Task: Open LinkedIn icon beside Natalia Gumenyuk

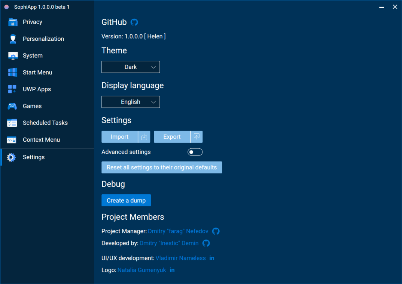Action: (x=172, y=270)
